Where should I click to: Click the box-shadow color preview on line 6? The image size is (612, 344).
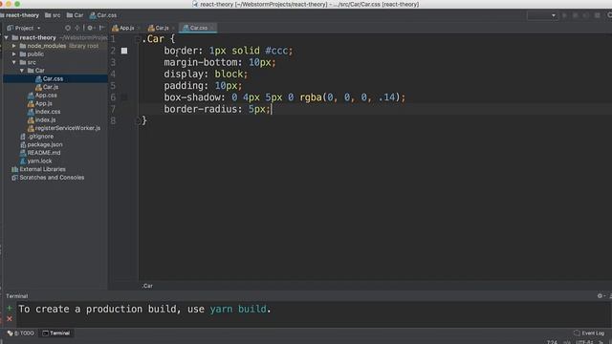(x=124, y=97)
